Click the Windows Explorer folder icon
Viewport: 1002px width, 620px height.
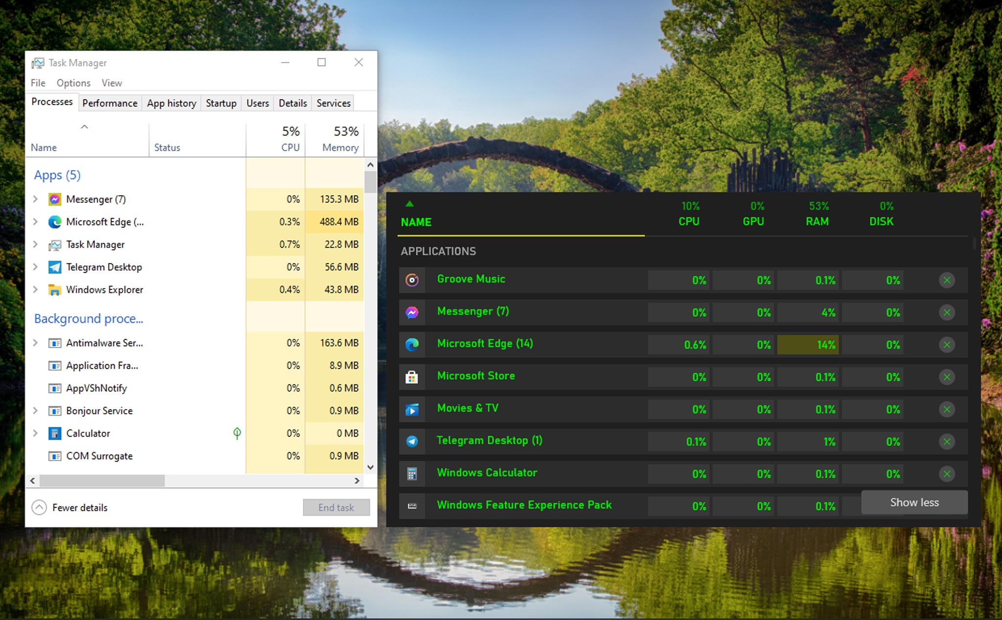54,289
